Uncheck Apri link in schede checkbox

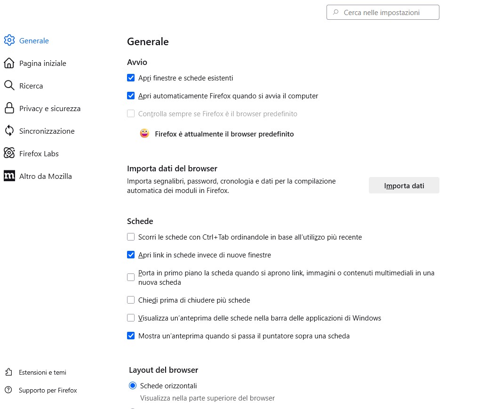131,255
